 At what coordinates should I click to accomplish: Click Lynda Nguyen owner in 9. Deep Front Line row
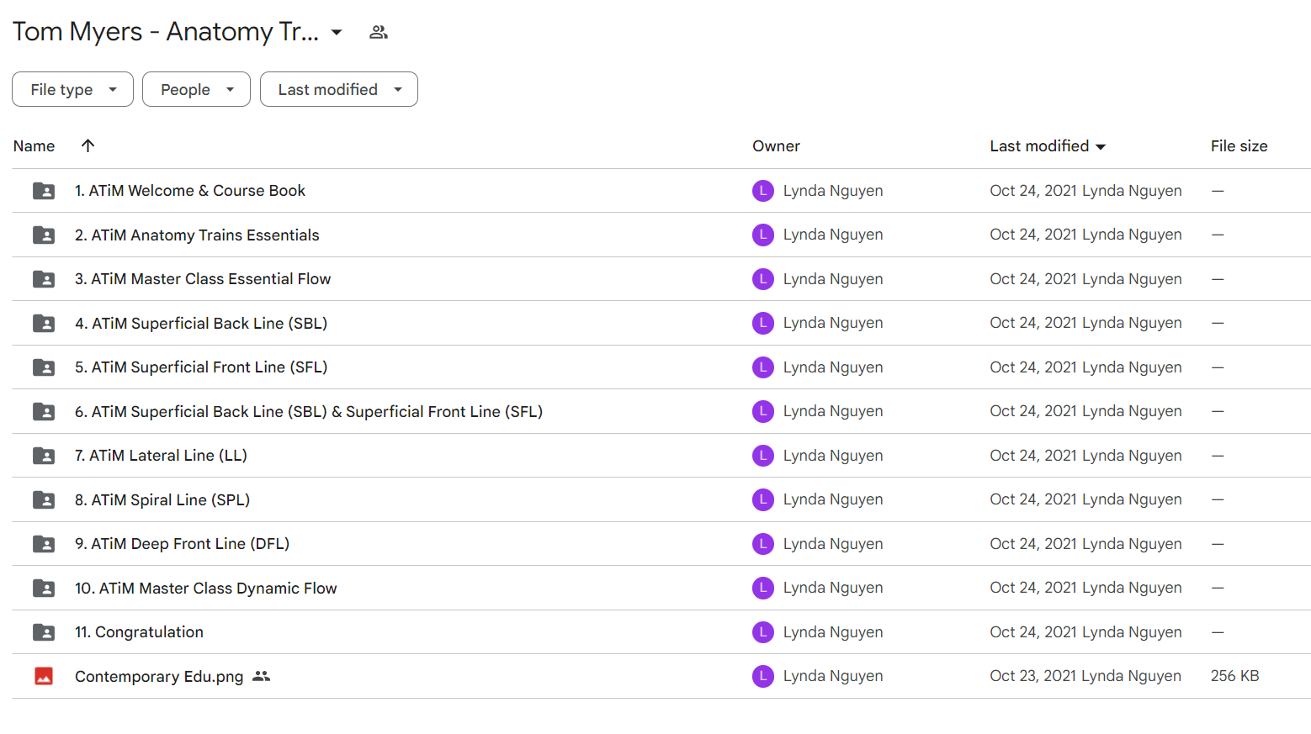tap(833, 544)
